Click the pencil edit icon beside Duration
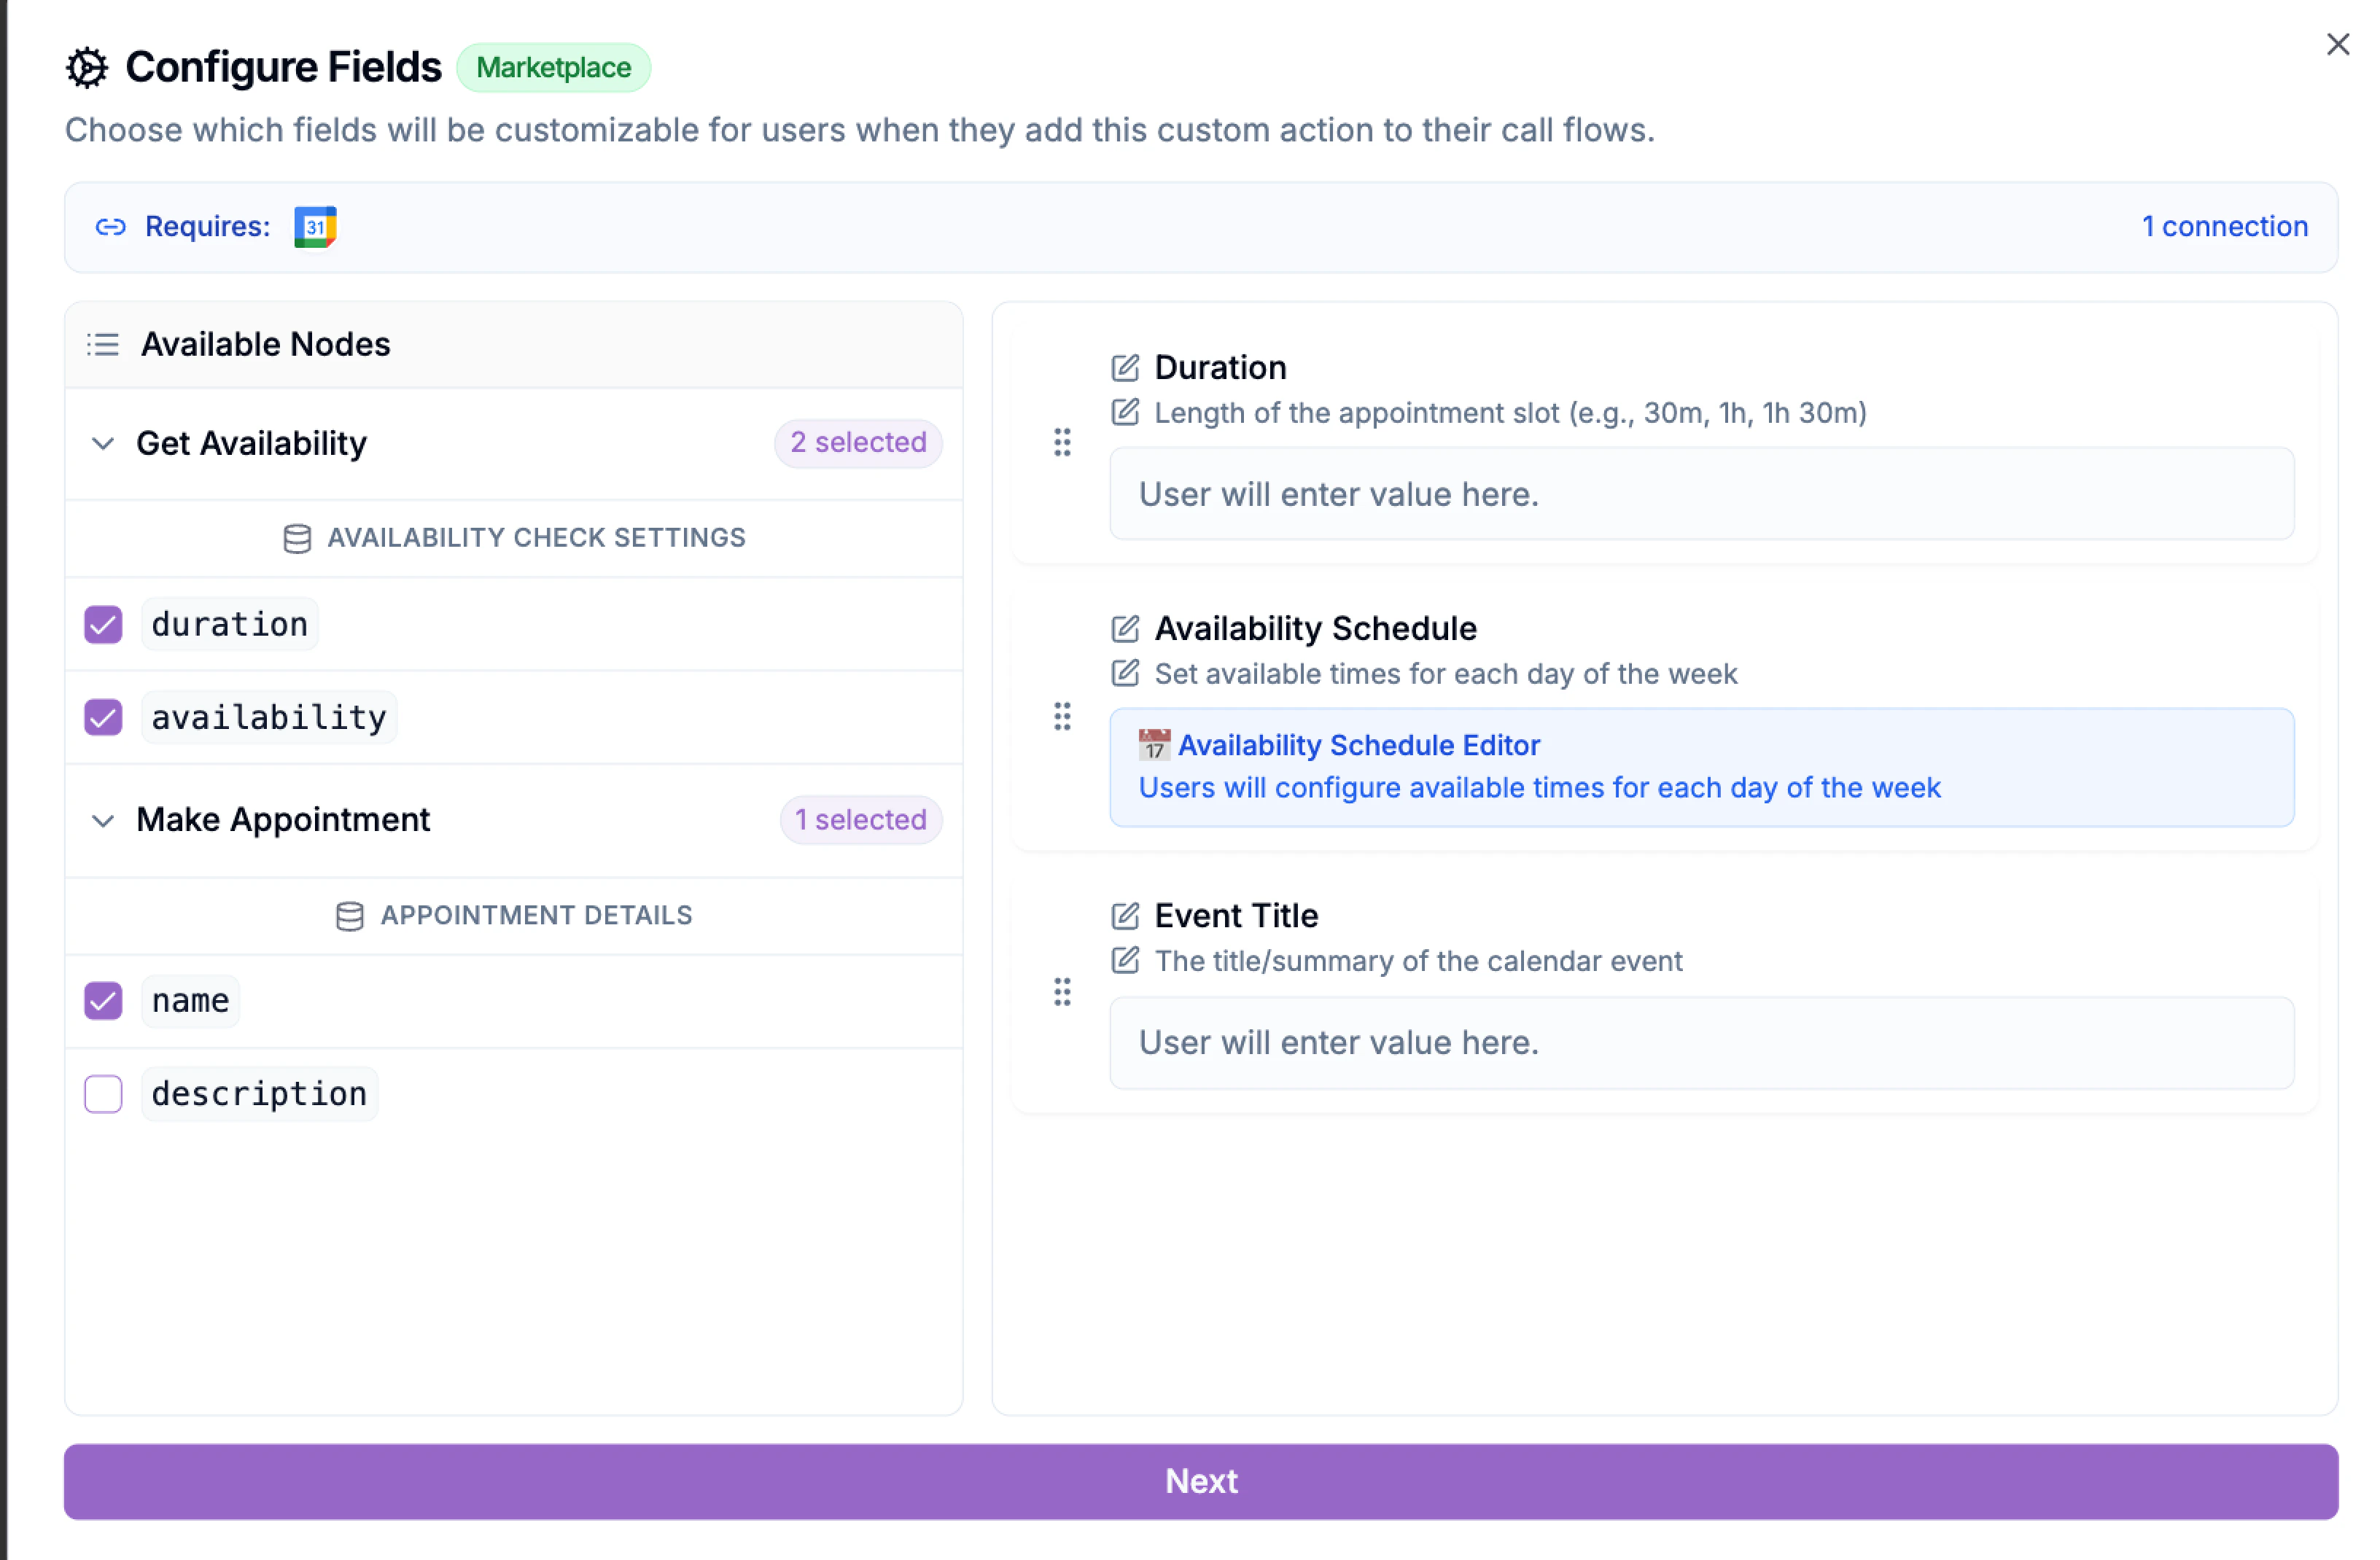Viewport: 2380px width, 1560px height. 1125,367
